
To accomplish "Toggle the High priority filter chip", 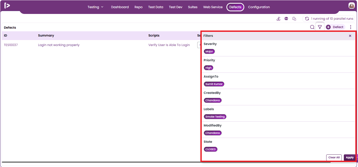I will coord(209,68).
